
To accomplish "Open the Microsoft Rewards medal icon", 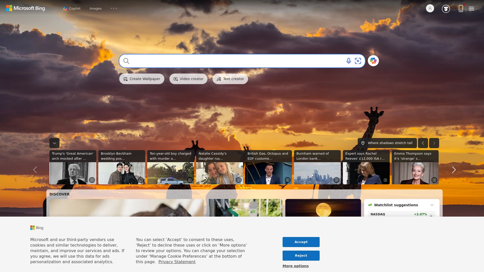I will [x=446, y=9].
